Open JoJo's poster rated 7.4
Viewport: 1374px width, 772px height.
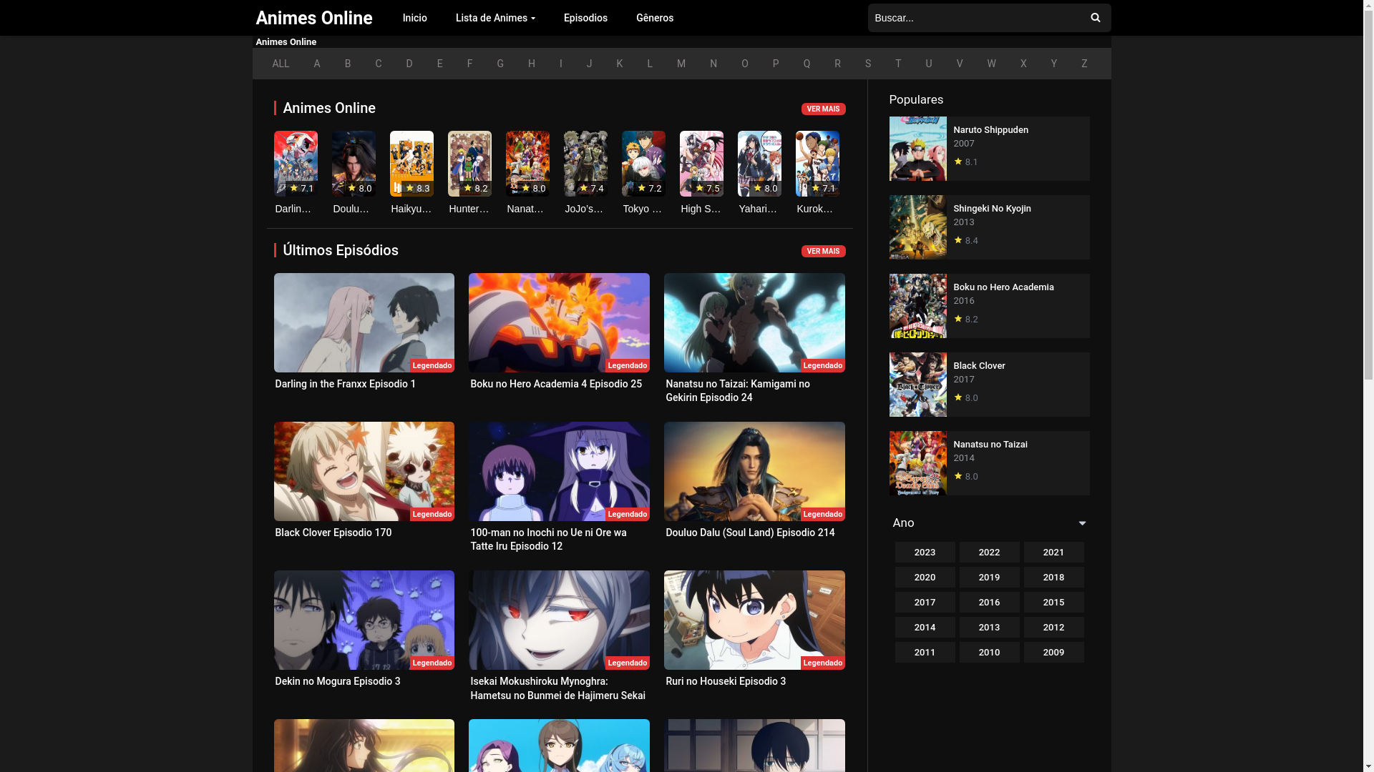click(x=585, y=164)
